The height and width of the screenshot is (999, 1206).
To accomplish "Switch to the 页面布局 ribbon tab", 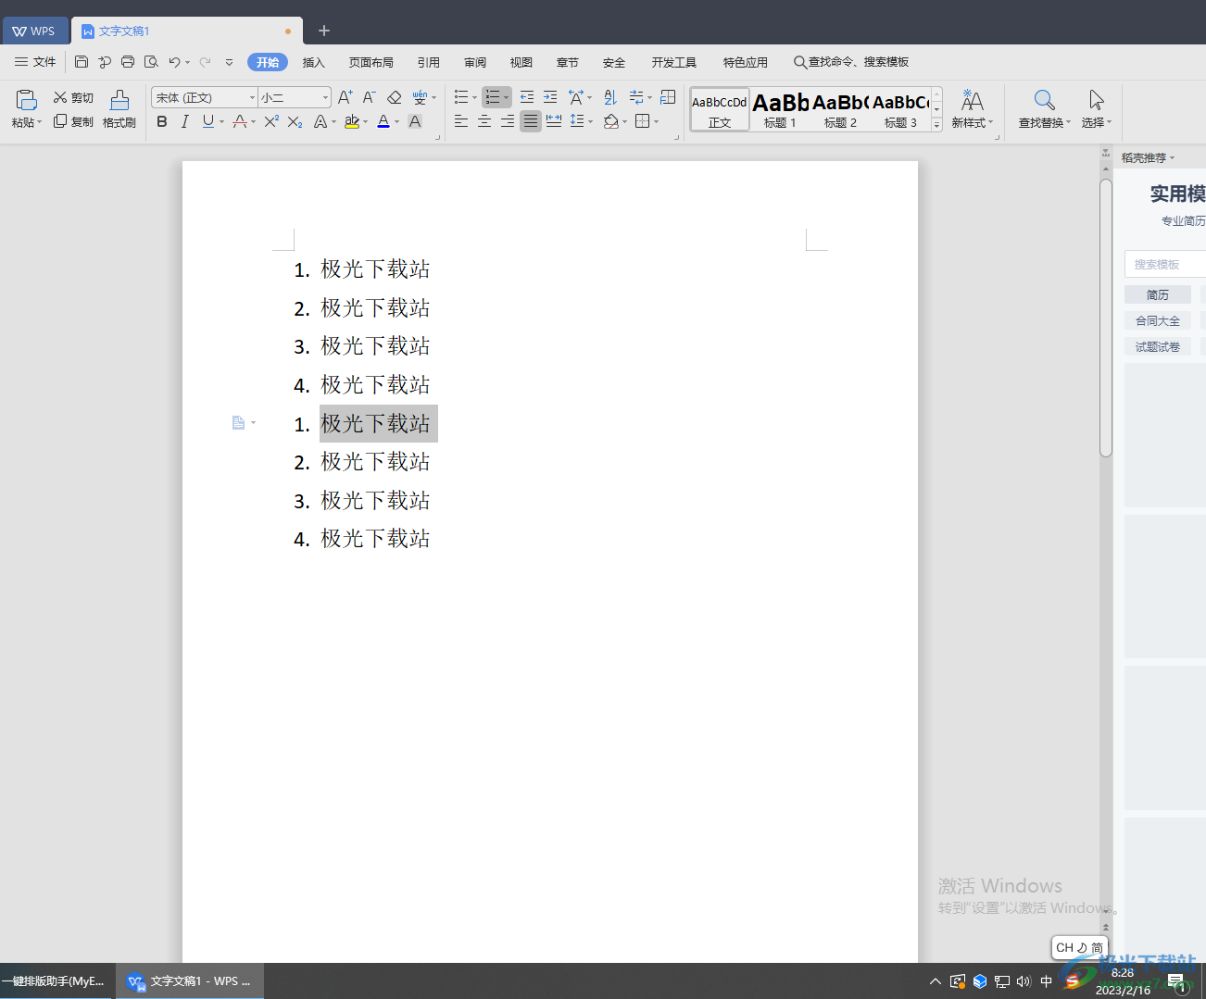I will pyautogui.click(x=371, y=62).
